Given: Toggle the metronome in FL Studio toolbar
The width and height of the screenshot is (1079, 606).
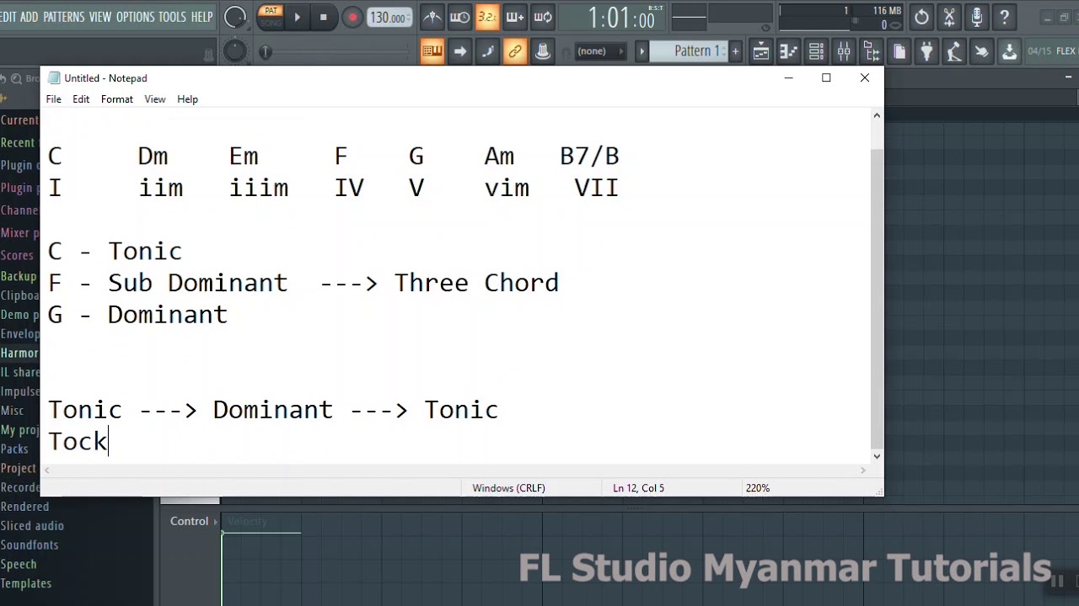Looking at the screenshot, I should pyautogui.click(x=432, y=17).
